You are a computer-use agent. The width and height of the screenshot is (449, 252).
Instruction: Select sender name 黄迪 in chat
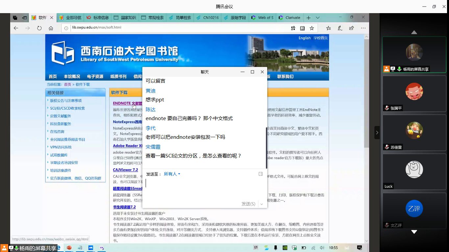tap(151, 91)
